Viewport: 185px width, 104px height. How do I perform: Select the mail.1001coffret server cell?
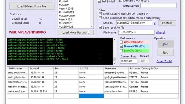[18, 82]
